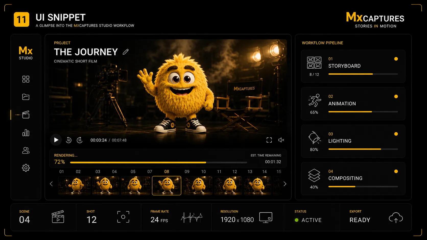Edit project title with pencil icon
The width and height of the screenshot is (427, 240).
(x=126, y=52)
